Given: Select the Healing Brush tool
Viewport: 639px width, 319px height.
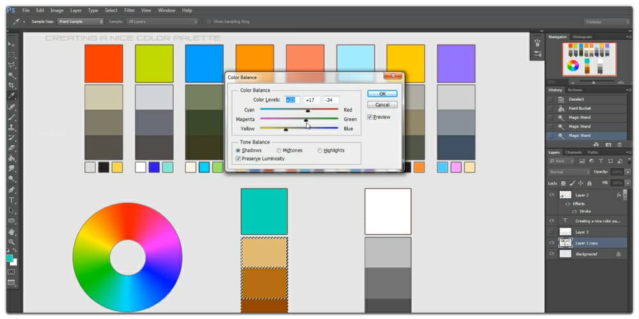Looking at the screenshot, I should pyautogui.click(x=12, y=107).
